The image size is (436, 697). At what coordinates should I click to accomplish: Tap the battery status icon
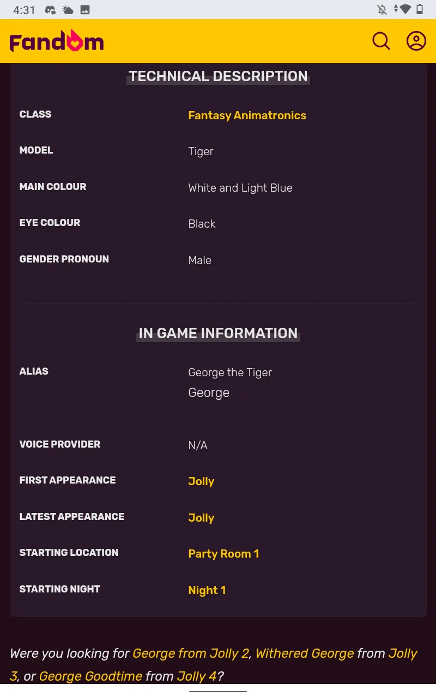point(420,9)
